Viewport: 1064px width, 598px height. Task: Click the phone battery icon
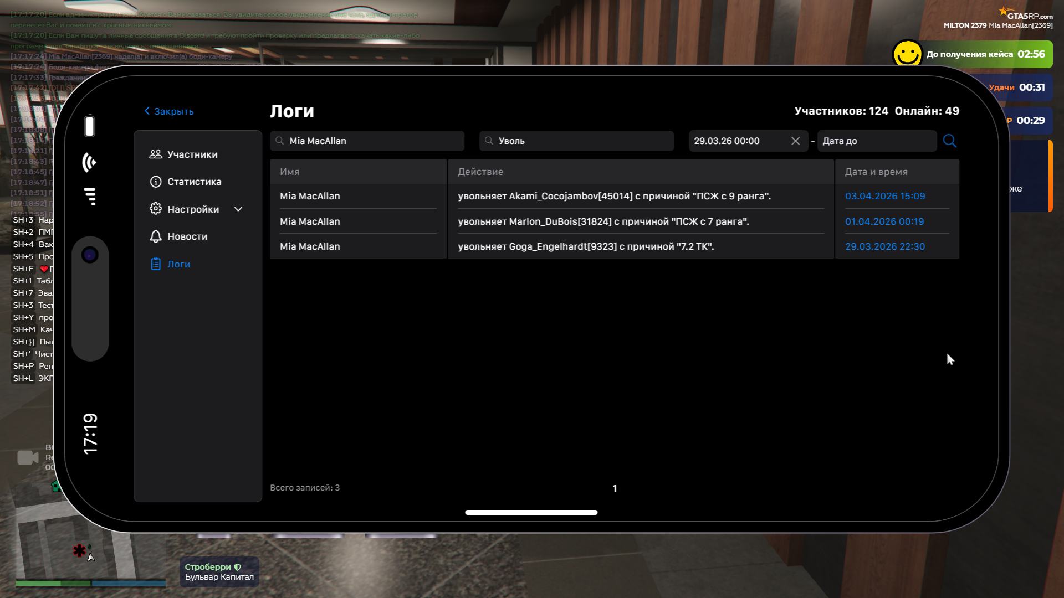pos(89,126)
